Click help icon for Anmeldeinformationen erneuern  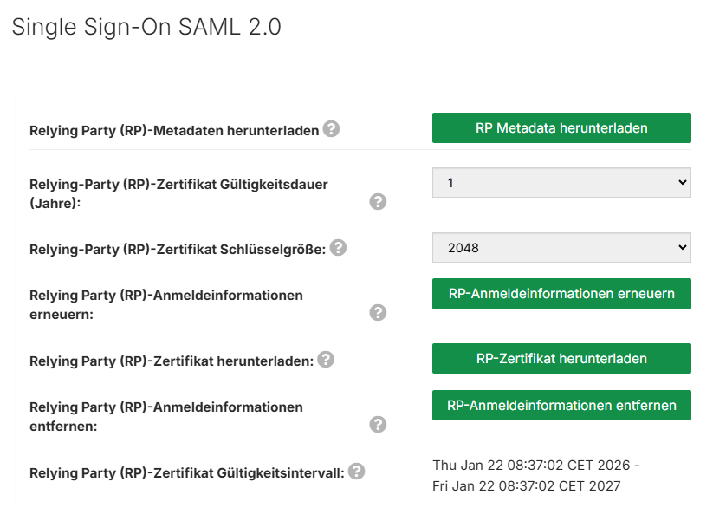point(378,312)
